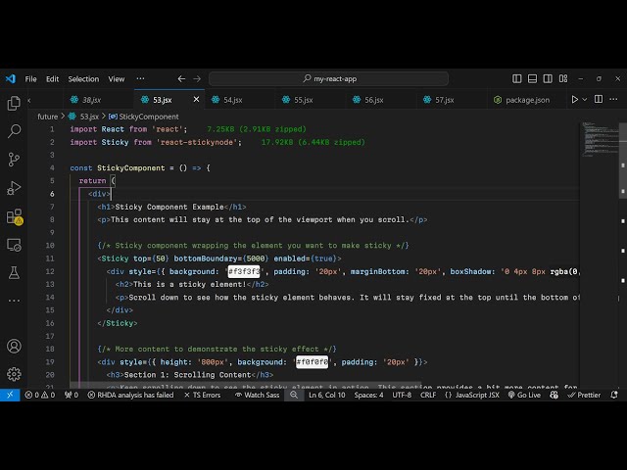Open the Extensions view
This screenshot has width=627, height=470.
14,216
